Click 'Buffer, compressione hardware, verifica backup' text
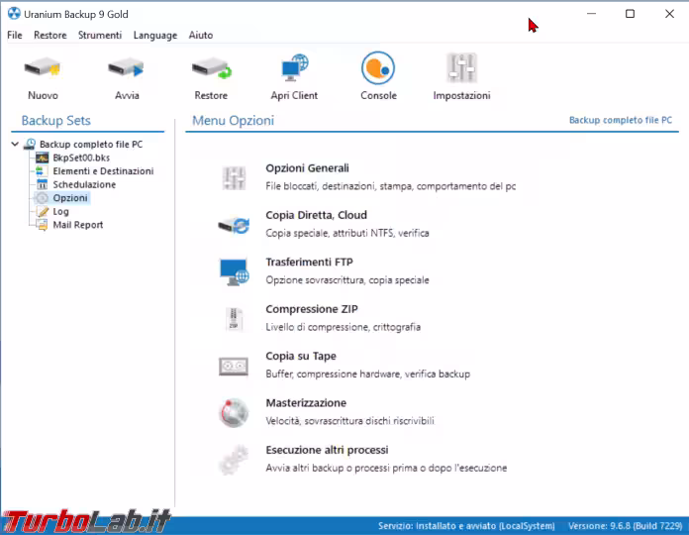 tap(368, 374)
